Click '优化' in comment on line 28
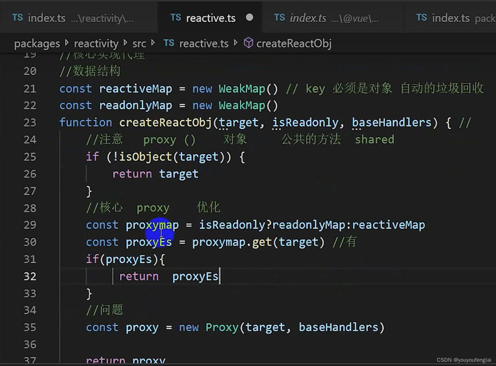The image size is (496, 366). click(208, 208)
